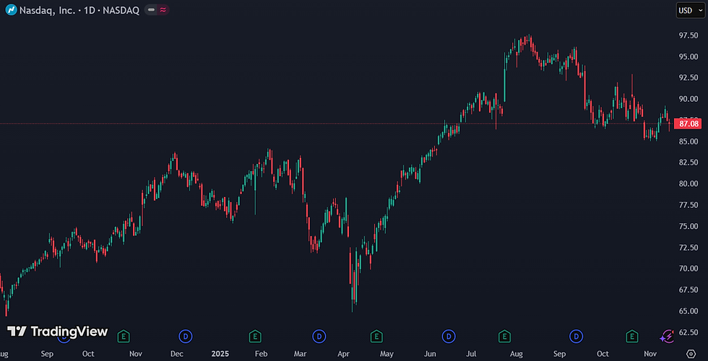Open the dividend marker near mid-March
708x361 pixels.
click(319, 336)
